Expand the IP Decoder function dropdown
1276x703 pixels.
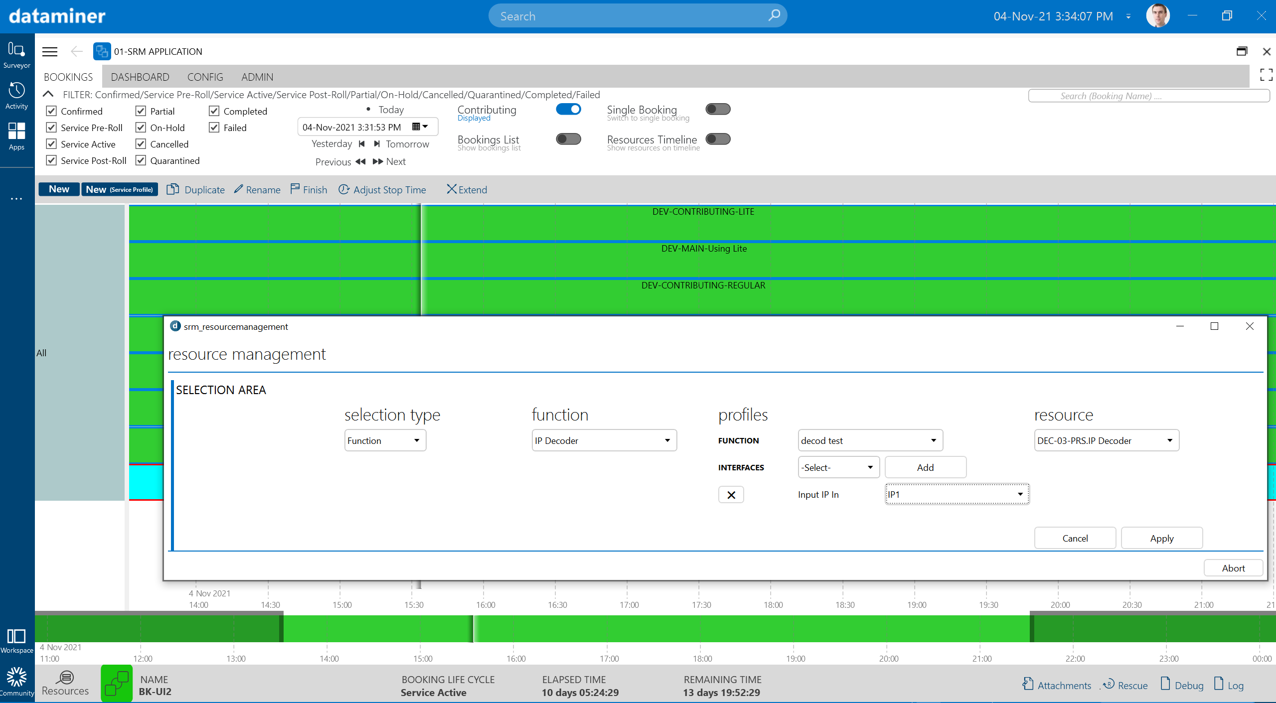(604, 440)
